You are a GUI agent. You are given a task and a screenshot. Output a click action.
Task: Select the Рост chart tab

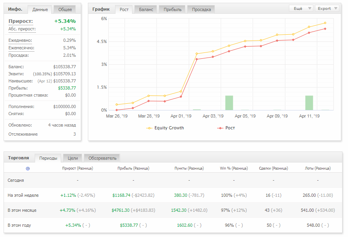click(x=124, y=9)
